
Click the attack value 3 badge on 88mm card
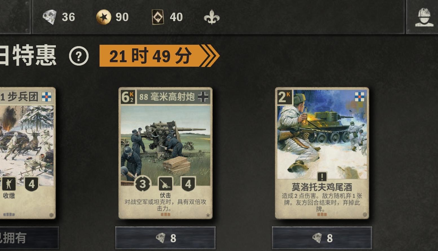143,184
